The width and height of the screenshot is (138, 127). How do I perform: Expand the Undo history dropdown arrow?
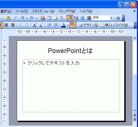[27, 18]
